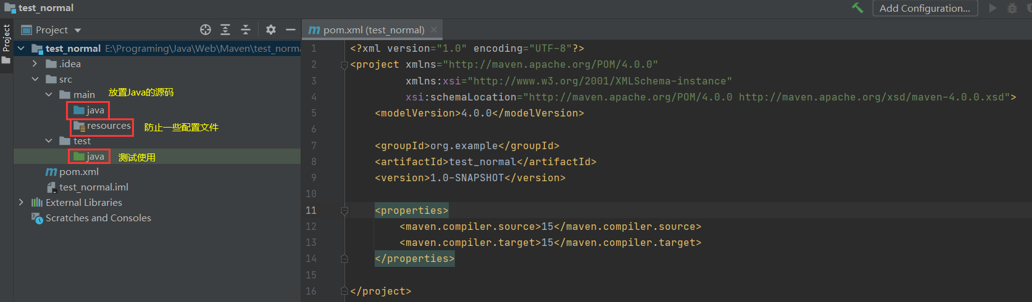
Task: Click the Build Project hammer icon
Action: point(857,8)
